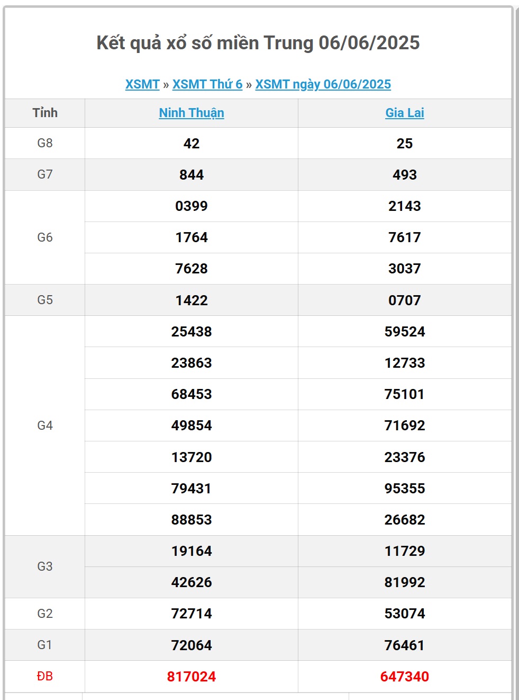Open XSMT ngày 06/06/2025 link
The height and width of the screenshot is (700, 519).
pyautogui.click(x=323, y=84)
